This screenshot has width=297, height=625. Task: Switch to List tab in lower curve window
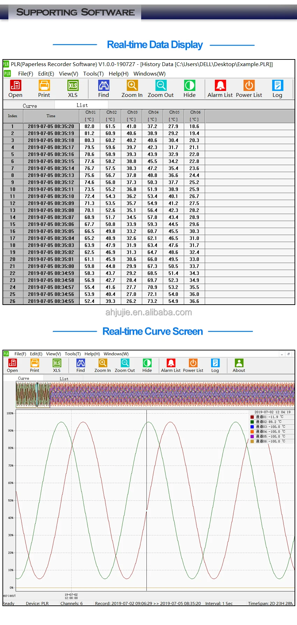64,379
